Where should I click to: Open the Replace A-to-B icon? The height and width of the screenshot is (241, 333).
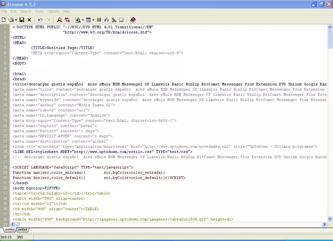click(67, 20)
